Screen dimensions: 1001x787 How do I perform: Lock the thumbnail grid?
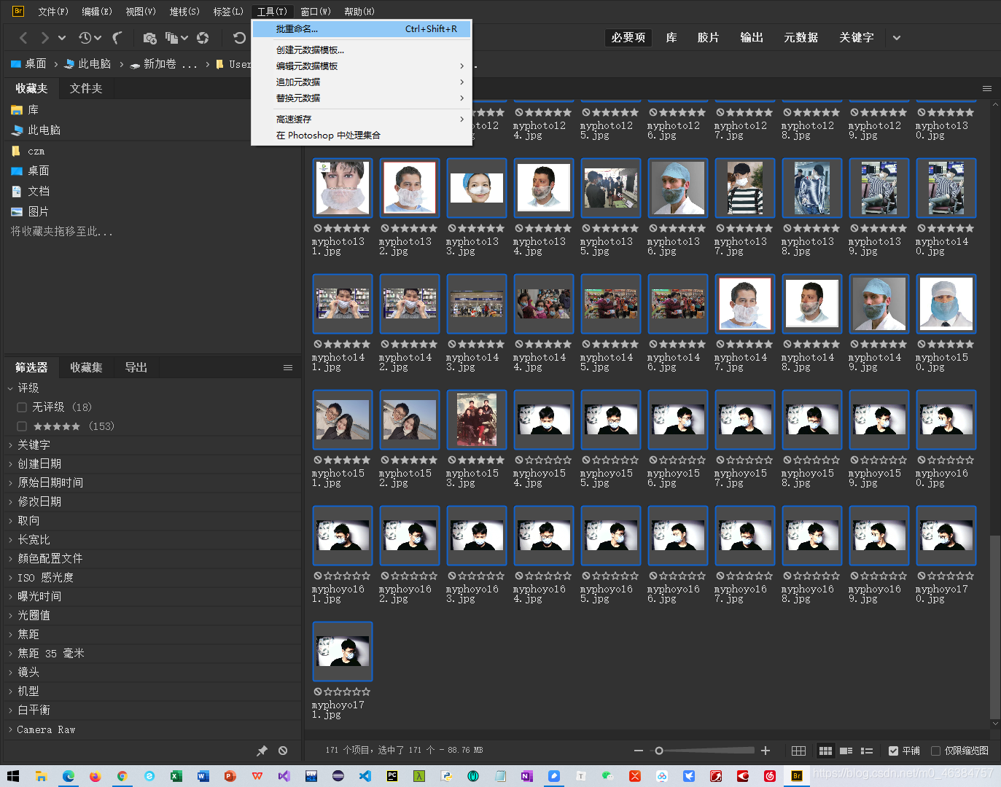pyautogui.click(x=798, y=751)
